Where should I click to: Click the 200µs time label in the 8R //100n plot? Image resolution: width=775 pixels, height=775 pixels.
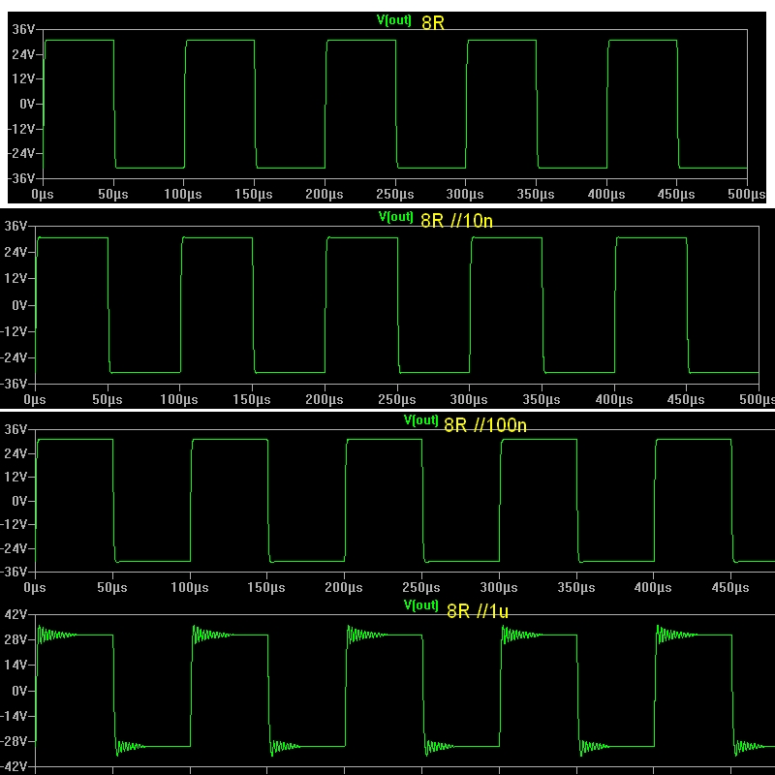coord(344,588)
